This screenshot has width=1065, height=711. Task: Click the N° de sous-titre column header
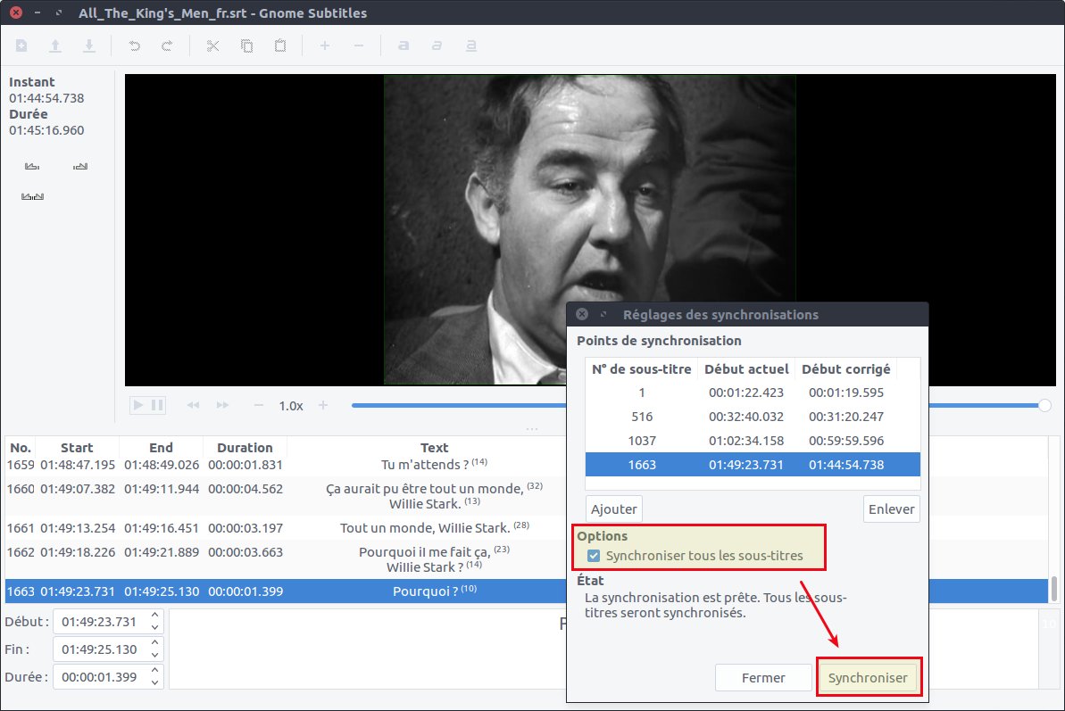coord(642,369)
